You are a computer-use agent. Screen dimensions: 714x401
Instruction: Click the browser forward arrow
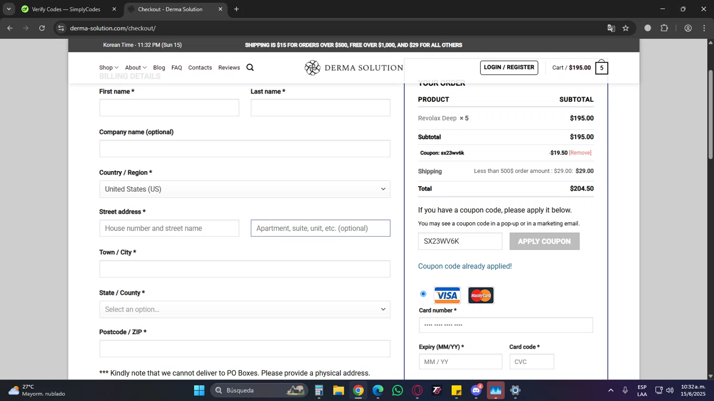tap(26, 28)
